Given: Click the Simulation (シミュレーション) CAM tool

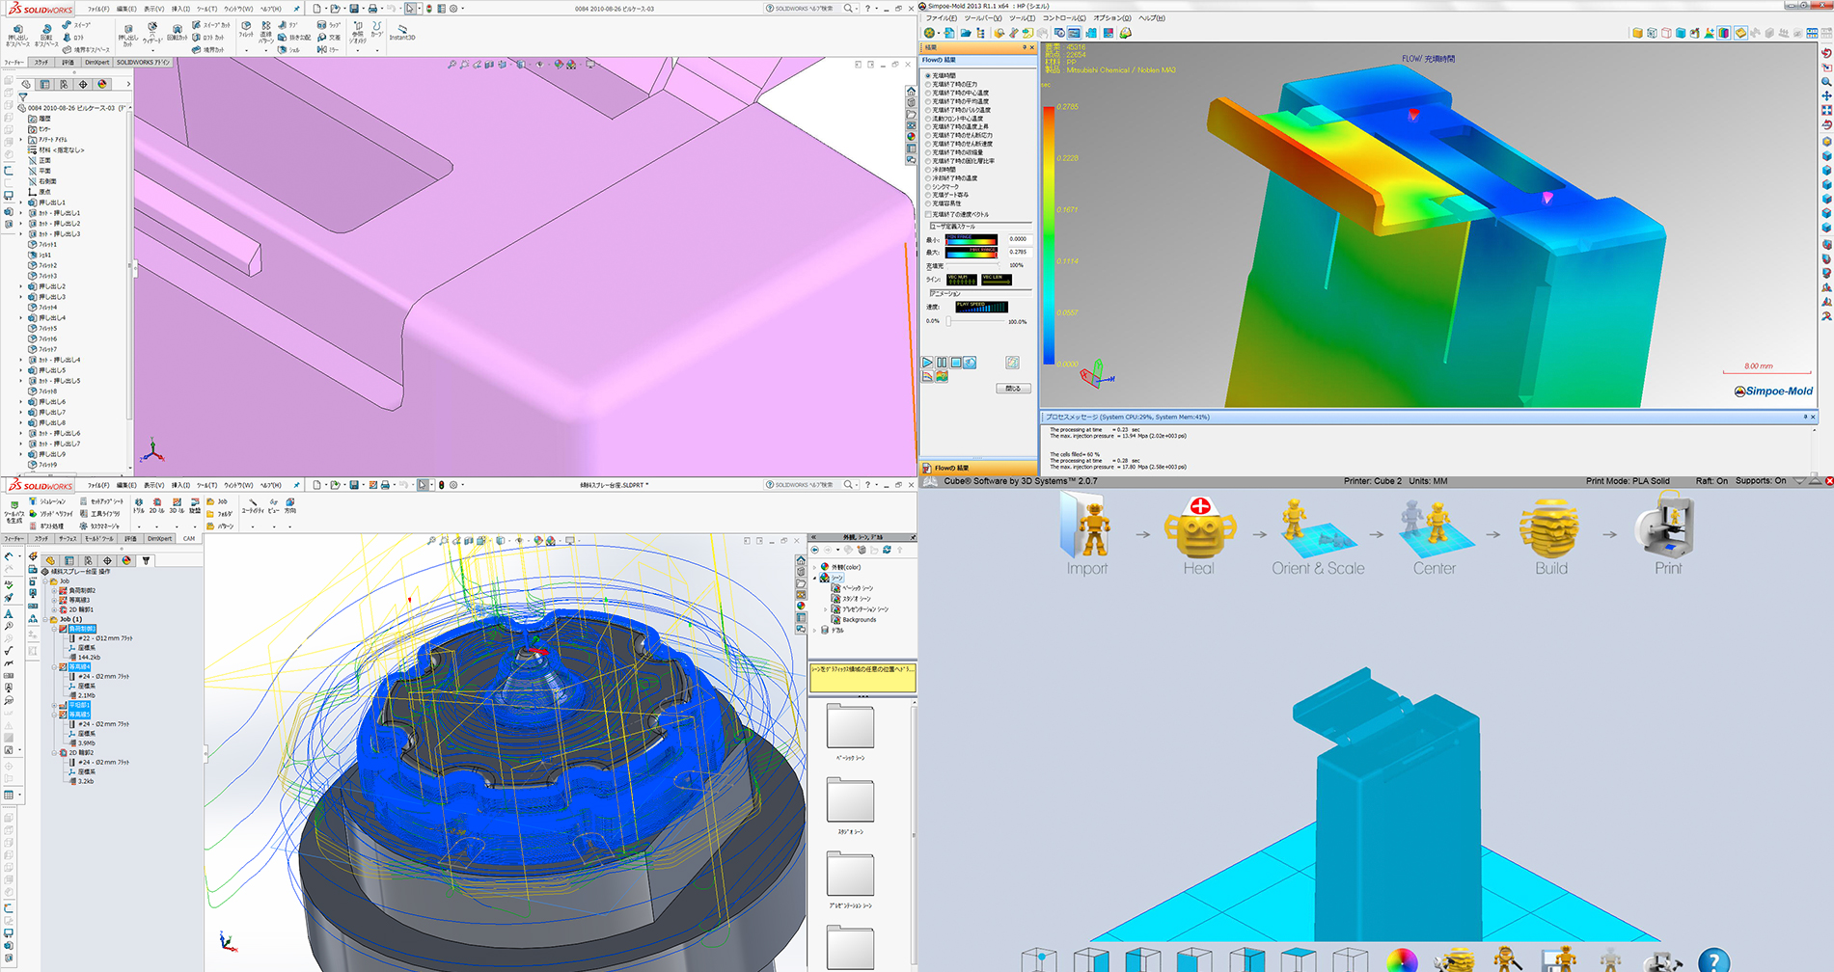Looking at the screenshot, I should click(47, 501).
